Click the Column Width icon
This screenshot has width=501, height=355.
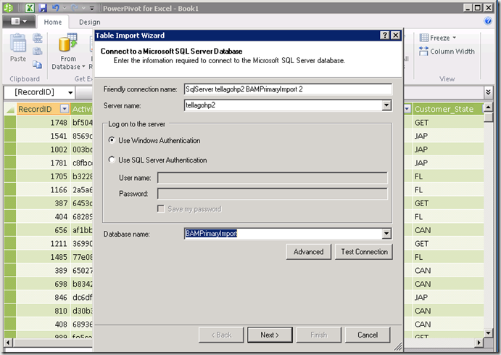click(423, 51)
